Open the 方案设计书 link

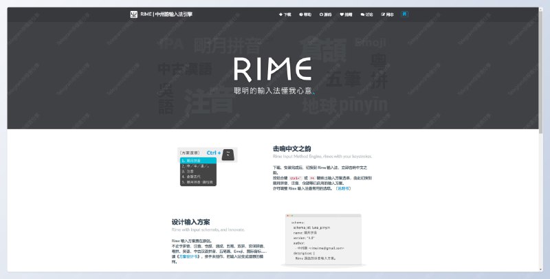[x=190, y=256]
